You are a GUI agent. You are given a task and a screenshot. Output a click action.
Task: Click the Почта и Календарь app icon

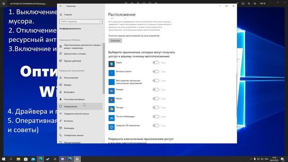tap(112, 118)
